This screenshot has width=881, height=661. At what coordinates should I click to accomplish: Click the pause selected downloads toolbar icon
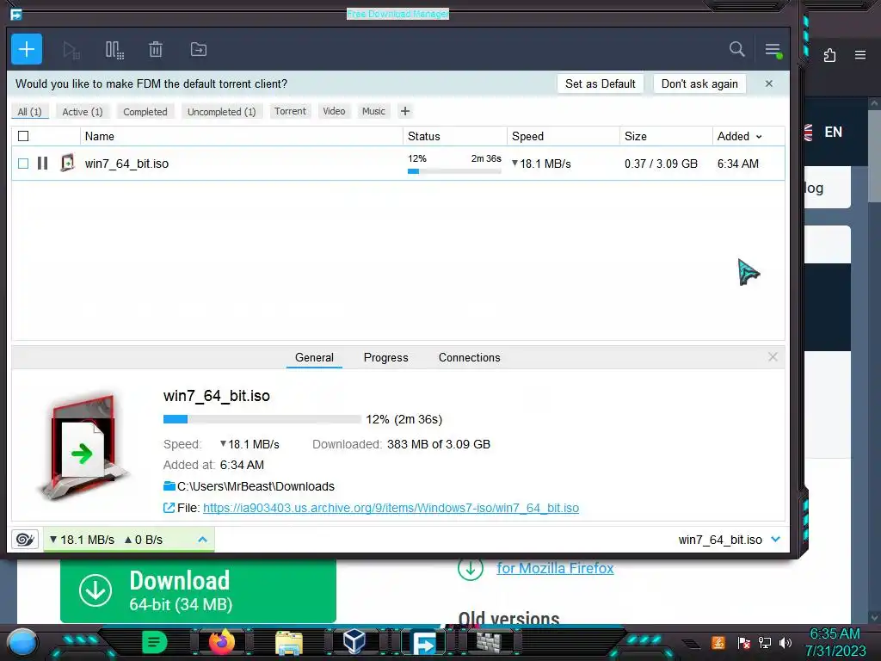click(x=114, y=50)
